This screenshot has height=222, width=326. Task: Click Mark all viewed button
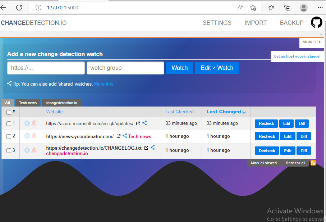pos(264,163)
